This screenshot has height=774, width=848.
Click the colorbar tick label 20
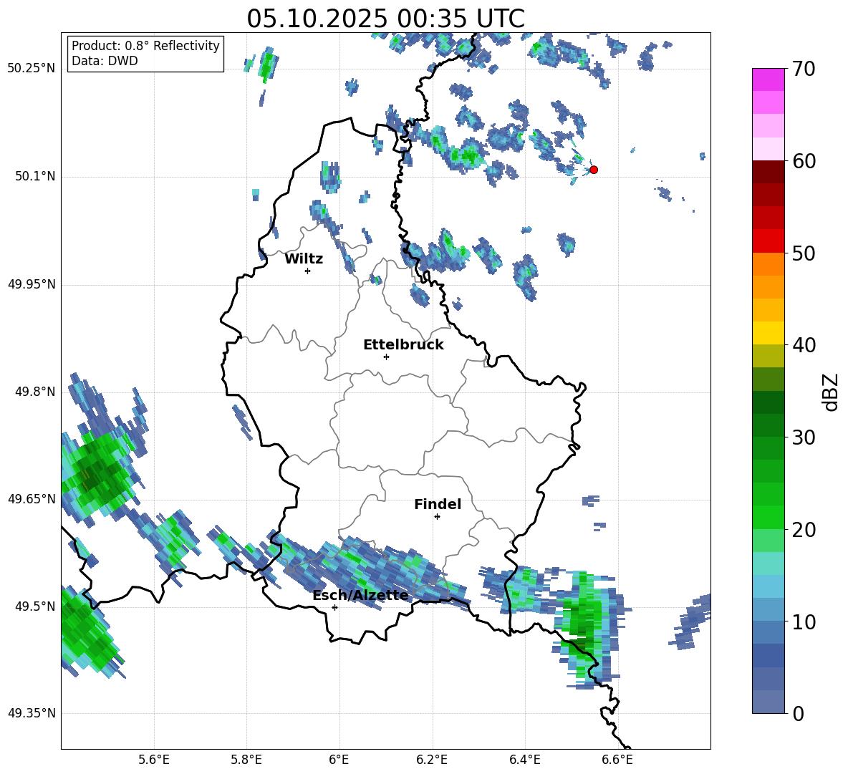[804, 530]
